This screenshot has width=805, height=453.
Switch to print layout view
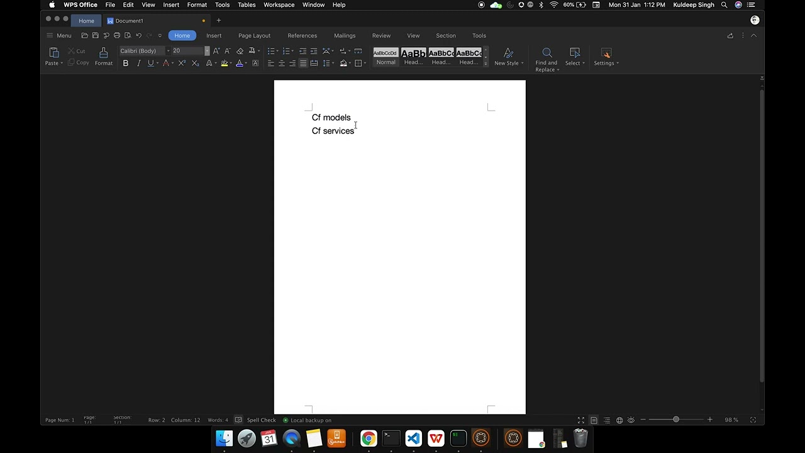(x=594, y=420)
